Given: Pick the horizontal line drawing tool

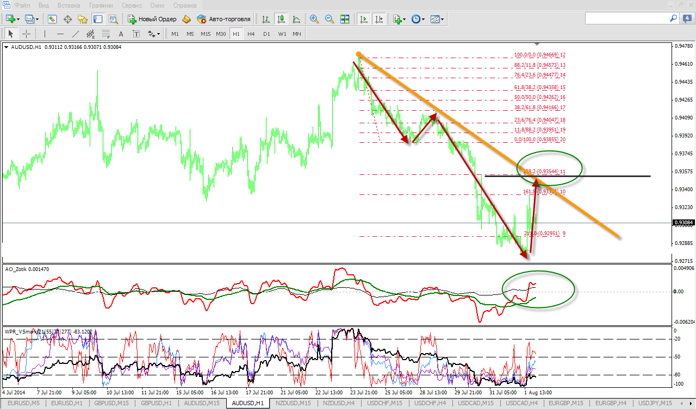Looking at the screenshot, I should coord(60,34).
